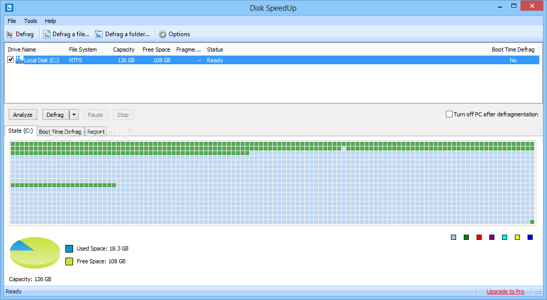The image size is (547, 300).
Task: Open Options via the gear icon
Action: point(162,34)
